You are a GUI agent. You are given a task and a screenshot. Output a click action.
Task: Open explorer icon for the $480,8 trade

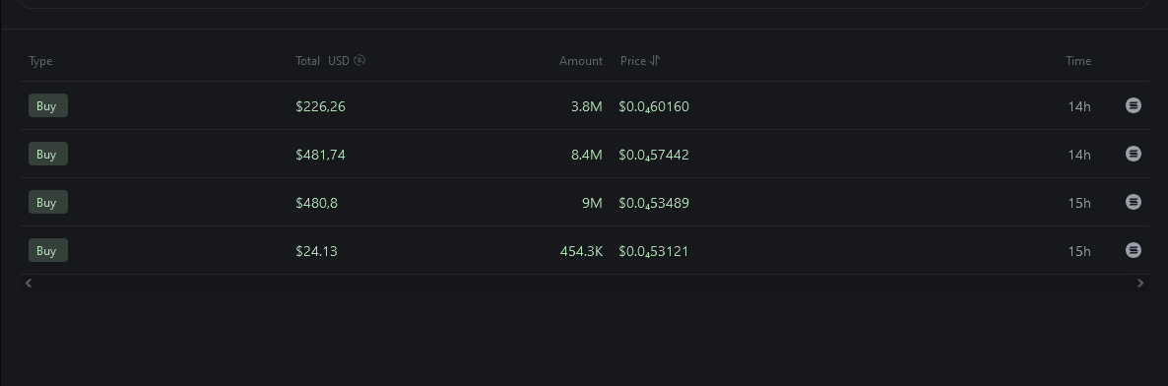1133,202
